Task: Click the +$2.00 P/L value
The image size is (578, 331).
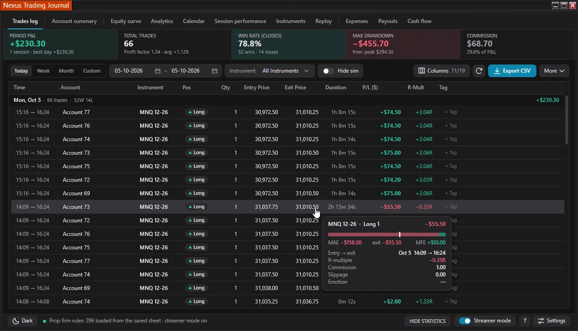Action: [392, 301]
